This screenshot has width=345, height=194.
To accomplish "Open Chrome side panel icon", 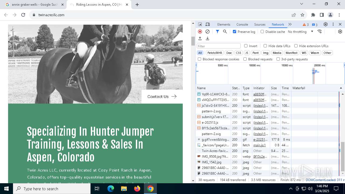I will point(322,15).
